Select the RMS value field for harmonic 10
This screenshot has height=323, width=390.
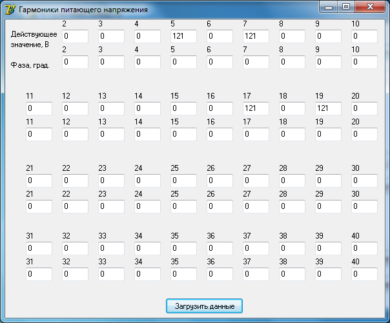364,36
